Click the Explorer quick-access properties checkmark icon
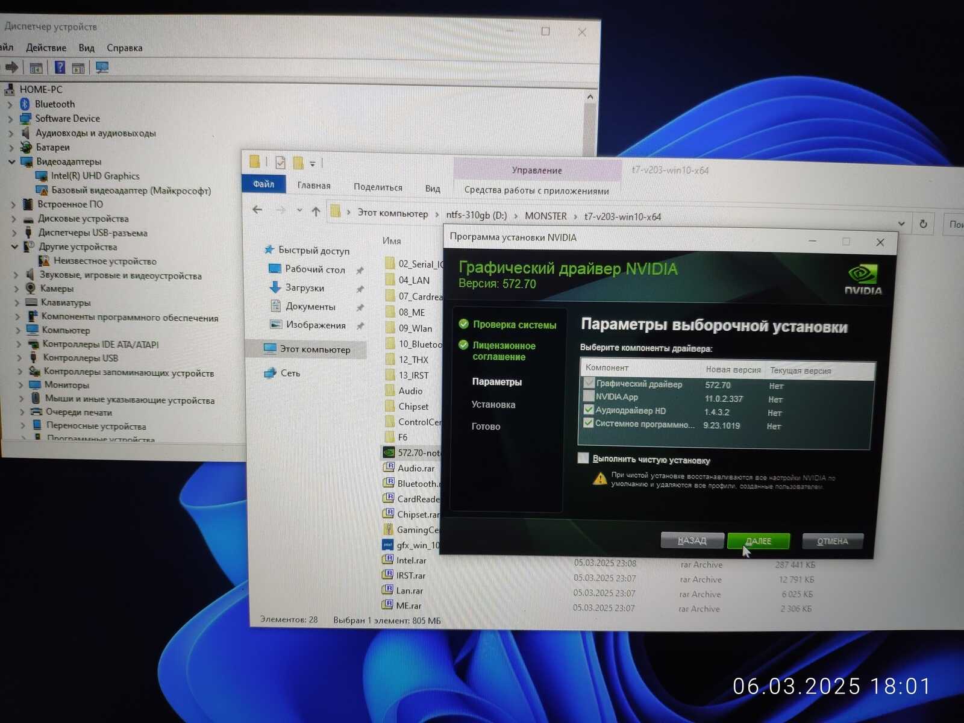This screenshot has width=964, height=723. (280, 162)
